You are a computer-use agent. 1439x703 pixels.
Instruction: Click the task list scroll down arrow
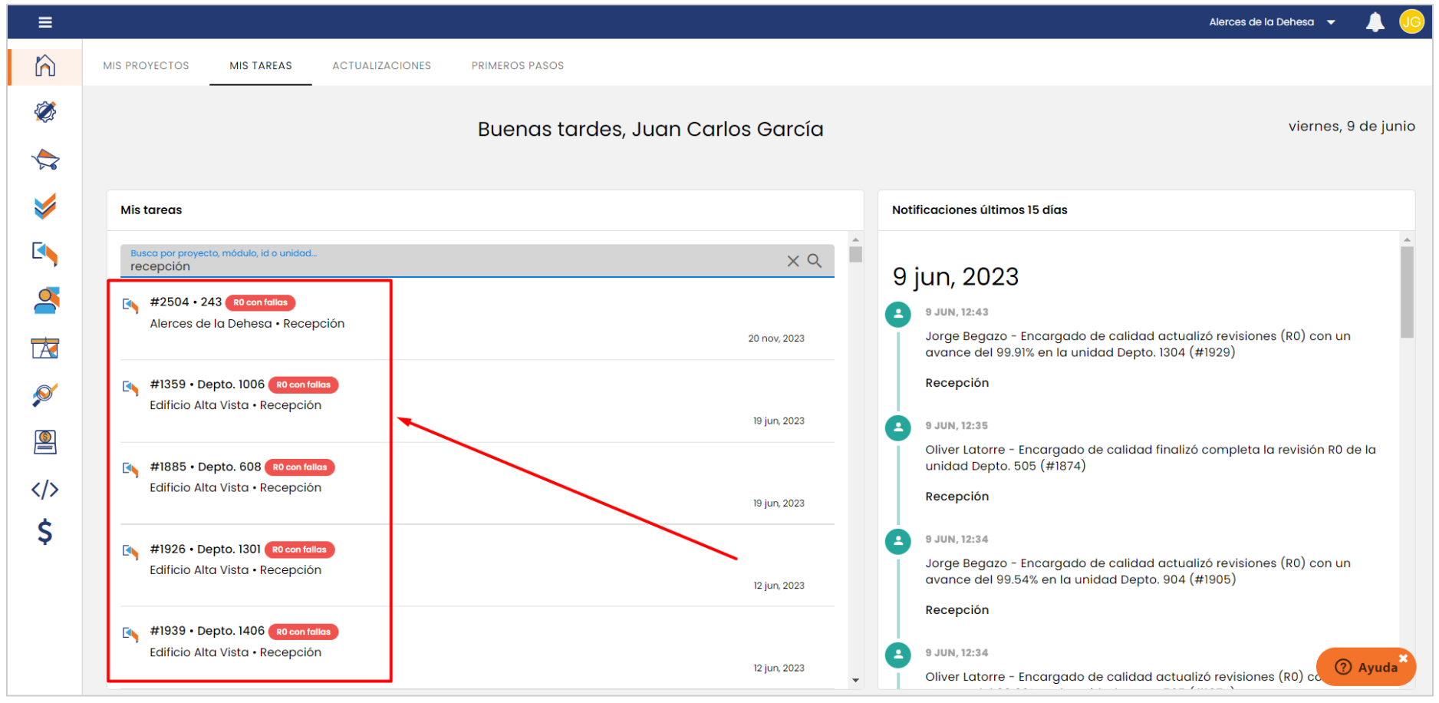(x=855, y=680)
